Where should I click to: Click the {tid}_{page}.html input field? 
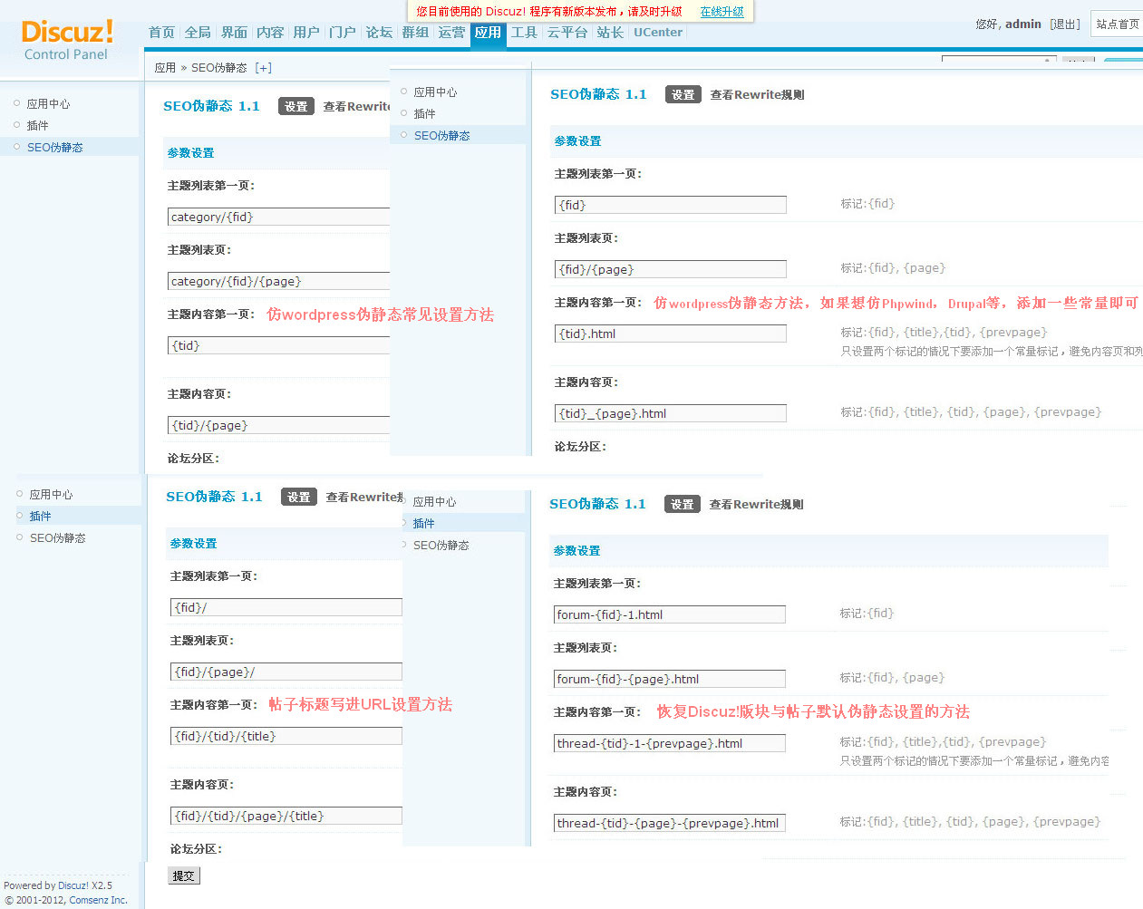click(670, 413)
